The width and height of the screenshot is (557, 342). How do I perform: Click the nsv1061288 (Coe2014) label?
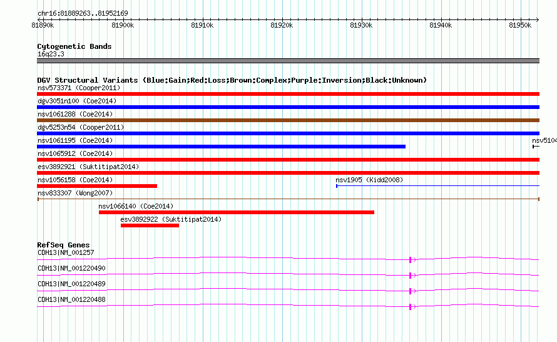point(75,114)
